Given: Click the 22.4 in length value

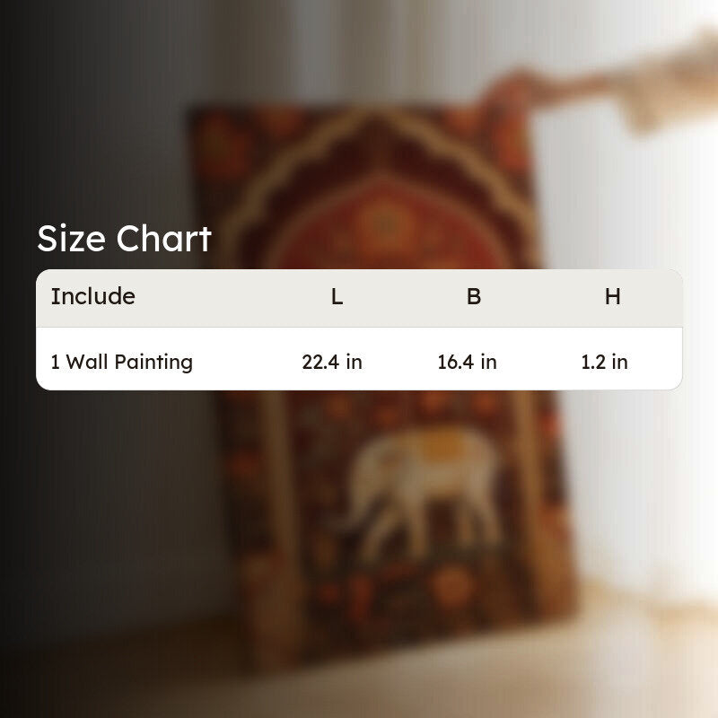Looking at the screenshot, I should [332, 363].
